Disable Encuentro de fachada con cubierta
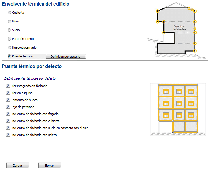The width and height of the screenshot is (208, 169). pyautogui.click(x=8, y=121)
